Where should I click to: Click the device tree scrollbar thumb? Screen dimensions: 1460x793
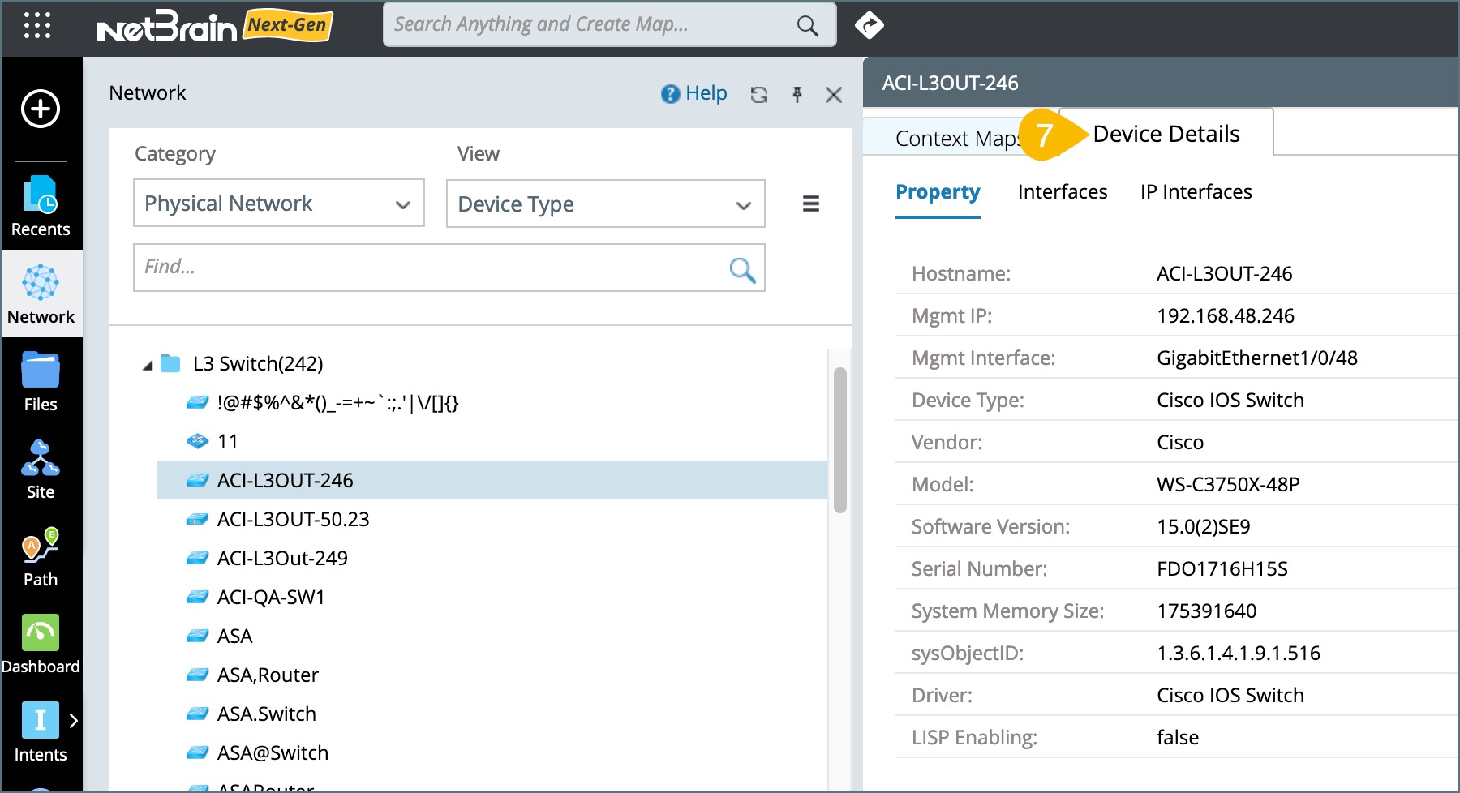pos(840,440)
